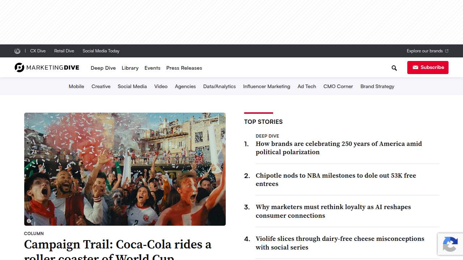The height and width of the screenshot is (260, 463).
Task: Read the Chipotle NBA milestones story
Action: (x=336, y=179)
